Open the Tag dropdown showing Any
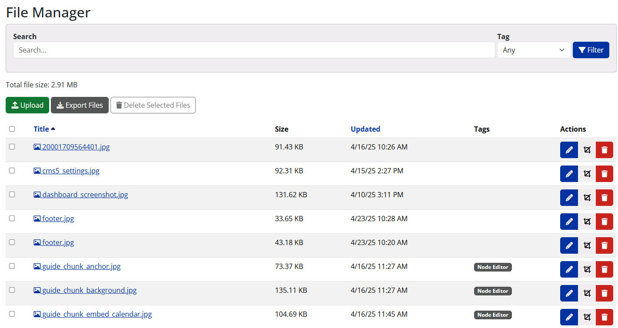This screenshot has width=618, height=328. point(534,50)
